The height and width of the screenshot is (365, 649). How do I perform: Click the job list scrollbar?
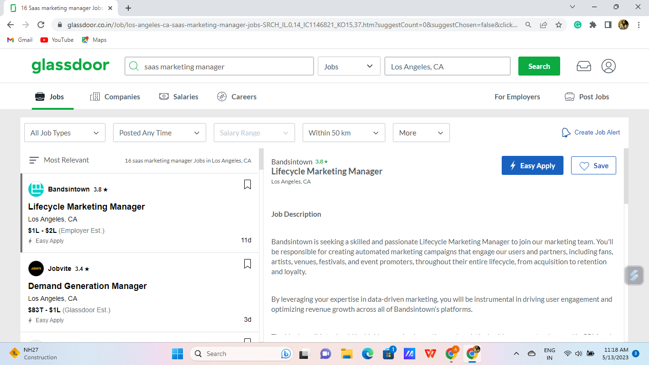261,159
